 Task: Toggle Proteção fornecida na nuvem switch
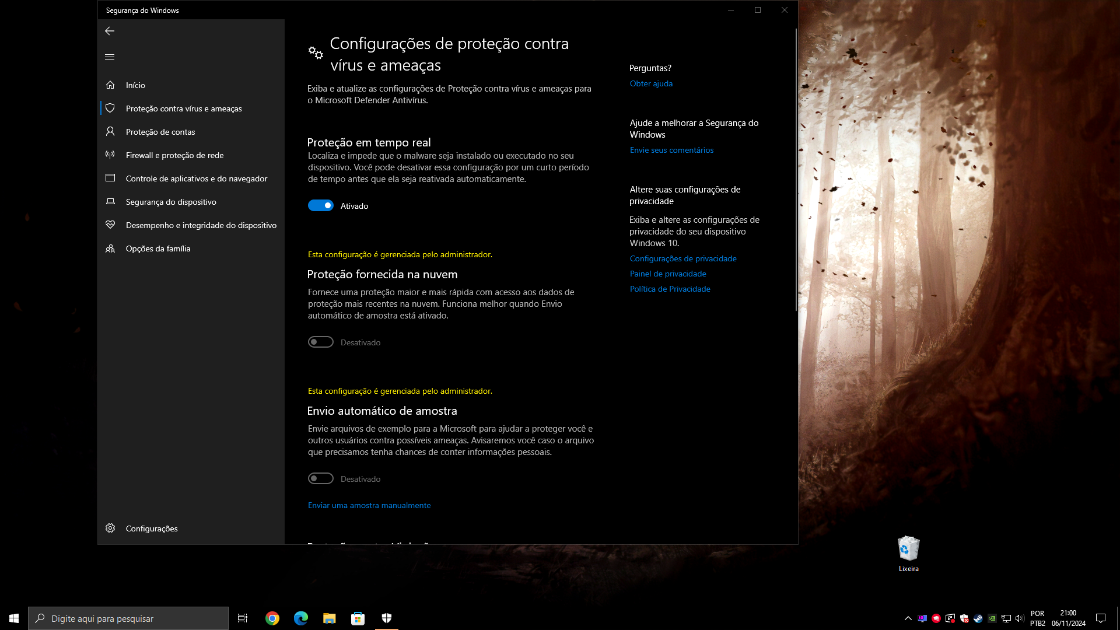pyautogui.click(x=321, y=342)
